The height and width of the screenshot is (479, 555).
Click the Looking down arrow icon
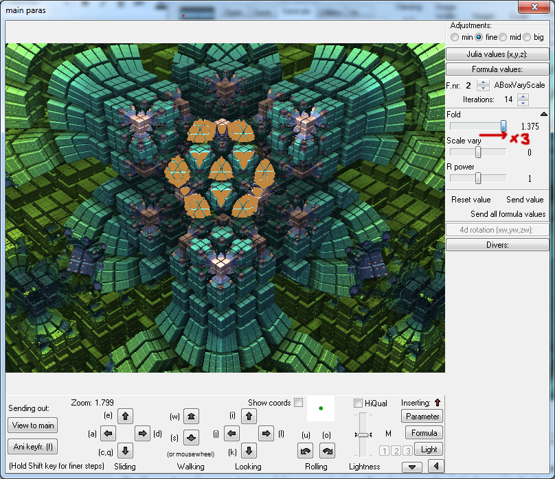(x=249, y=452)
